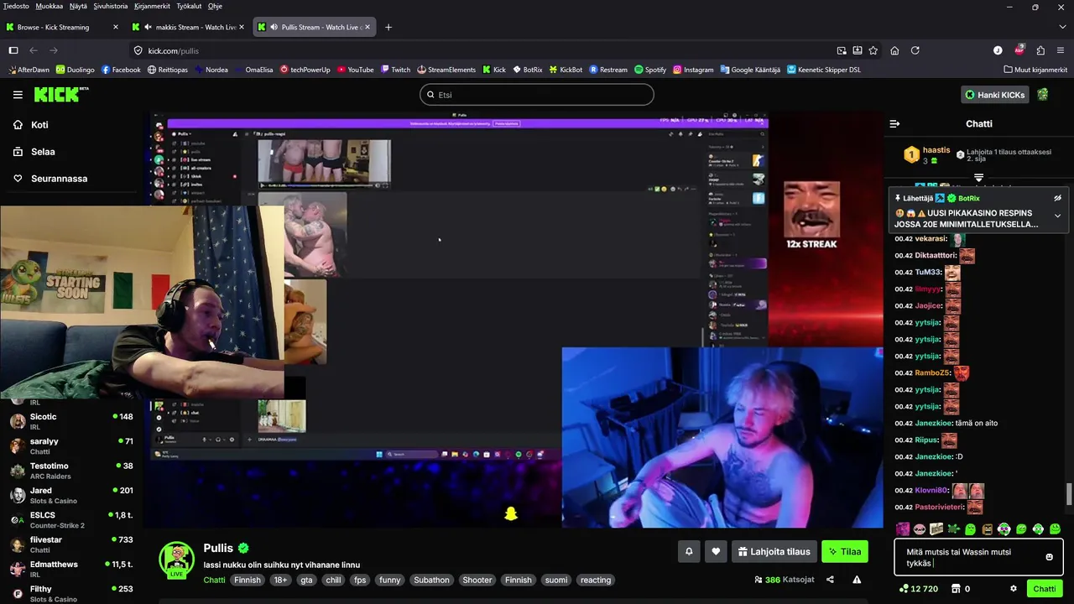1074x604 pixels.
Task: Open the Firefox application hamburger menu
Action: (x=1061, y=50)
